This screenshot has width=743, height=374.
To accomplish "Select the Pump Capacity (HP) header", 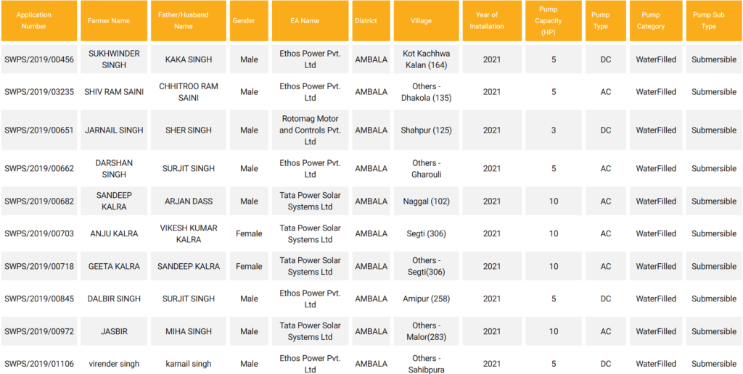I will tap(554, 21).
